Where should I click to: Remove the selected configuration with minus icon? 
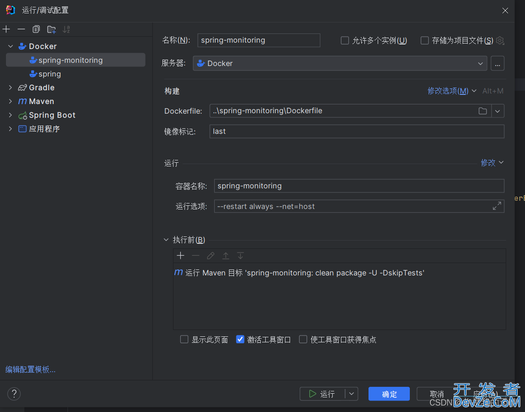tap(21, 29)
